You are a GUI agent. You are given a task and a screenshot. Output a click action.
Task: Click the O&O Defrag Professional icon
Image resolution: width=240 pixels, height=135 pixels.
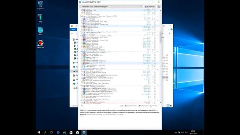point(84,86)
